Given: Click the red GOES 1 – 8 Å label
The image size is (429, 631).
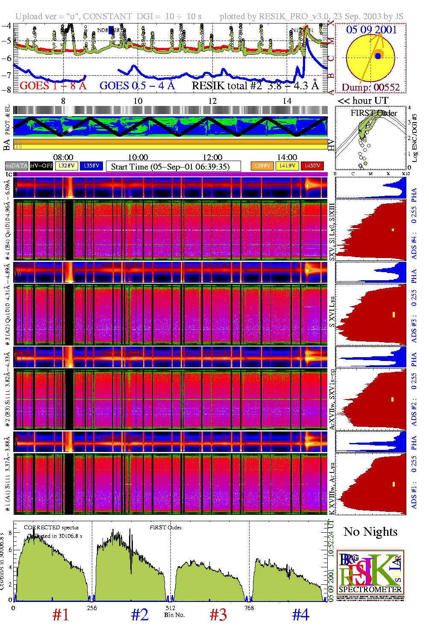Looking at the screenshot, I should coord(53,86).
